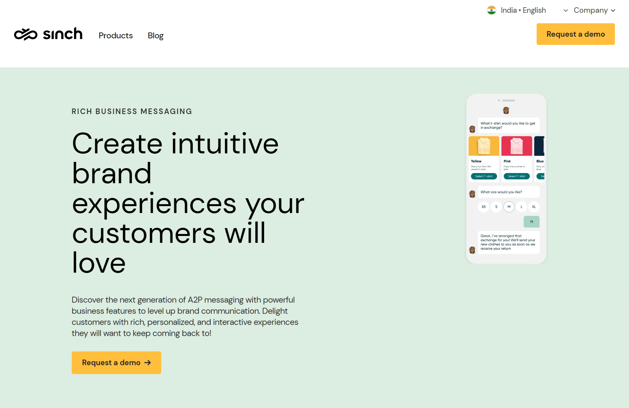
Task: Click the India flag icon
Action: click(491, 10)
